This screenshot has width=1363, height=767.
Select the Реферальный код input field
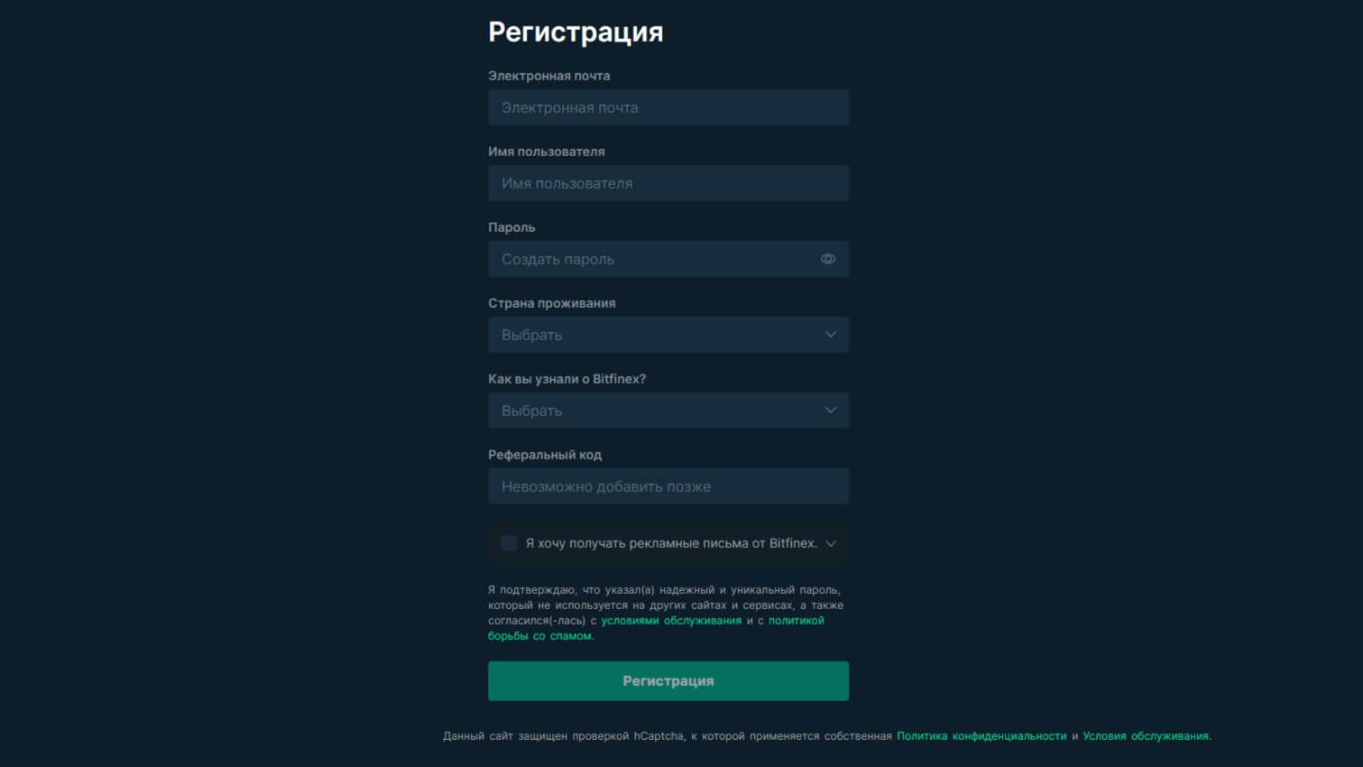(668, 486)
